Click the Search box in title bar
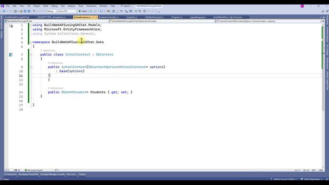Screen dimensions: 329x185 pyautogui.click(x=126, y=6)
